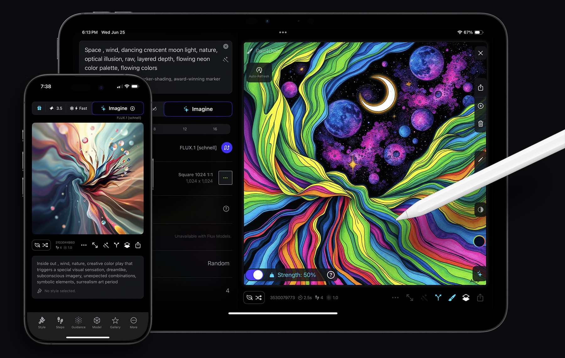Click the dark circular color swatch on the right
This screenshot has height=358, width=565.
[479, 242]
